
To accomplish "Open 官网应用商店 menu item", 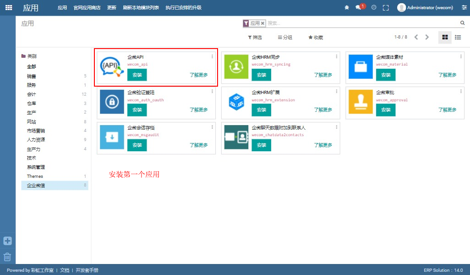I will 87,7.
